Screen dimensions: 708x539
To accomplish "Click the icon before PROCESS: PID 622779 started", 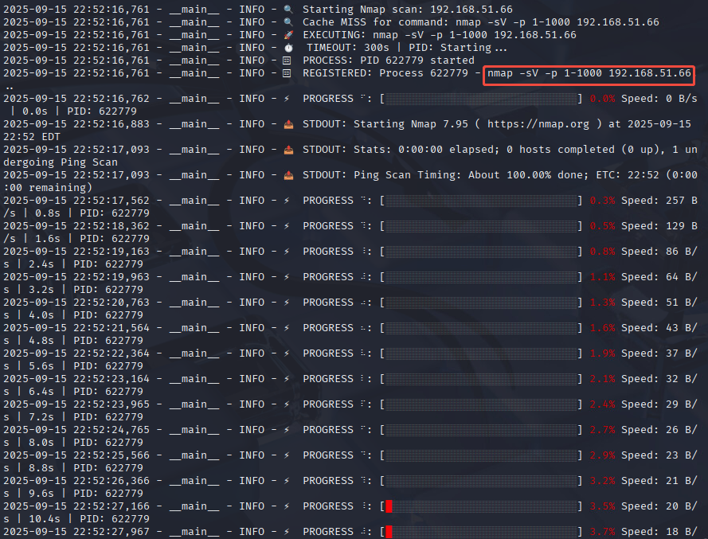I will point(288,61).
